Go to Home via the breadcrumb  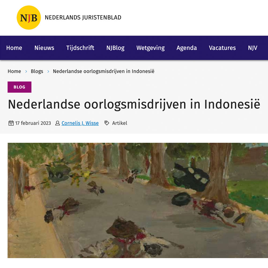coord(14,71)
